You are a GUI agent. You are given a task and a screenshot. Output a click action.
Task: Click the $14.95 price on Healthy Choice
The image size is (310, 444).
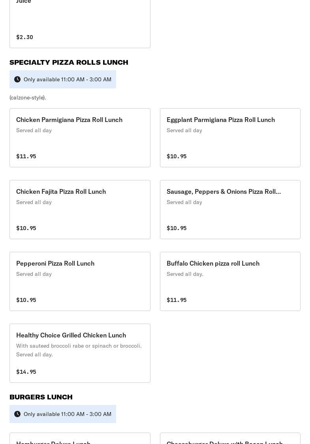26,372
